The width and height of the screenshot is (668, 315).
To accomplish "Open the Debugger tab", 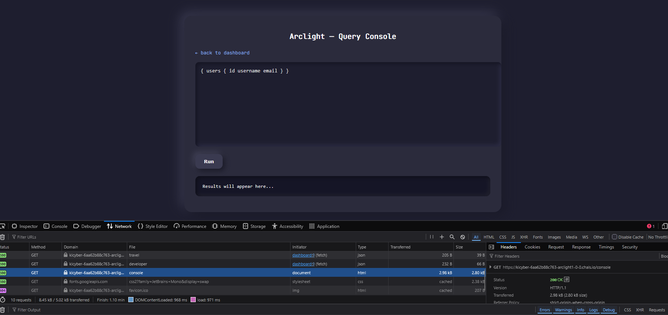I will [87, 226].
